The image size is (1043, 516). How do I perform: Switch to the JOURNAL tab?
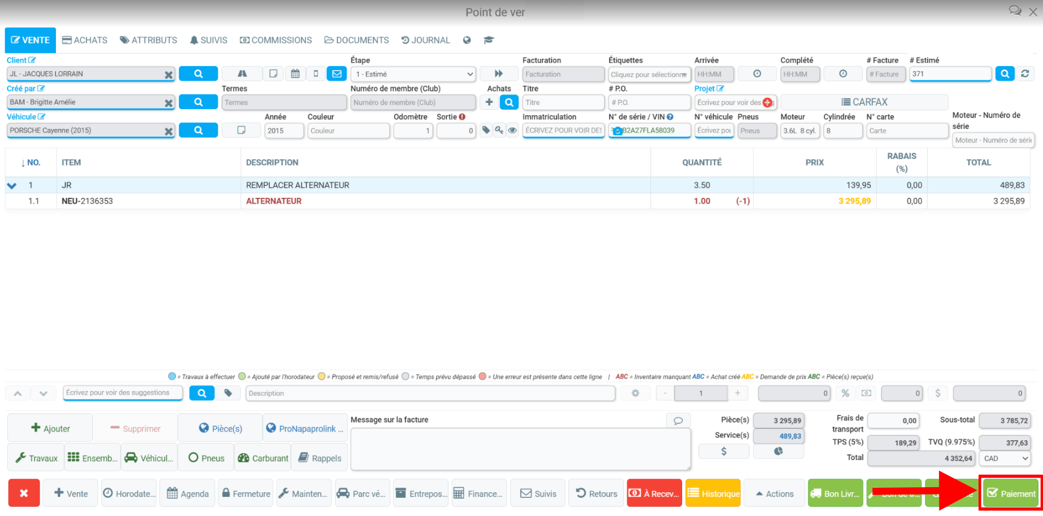click(x=426, y=40)
